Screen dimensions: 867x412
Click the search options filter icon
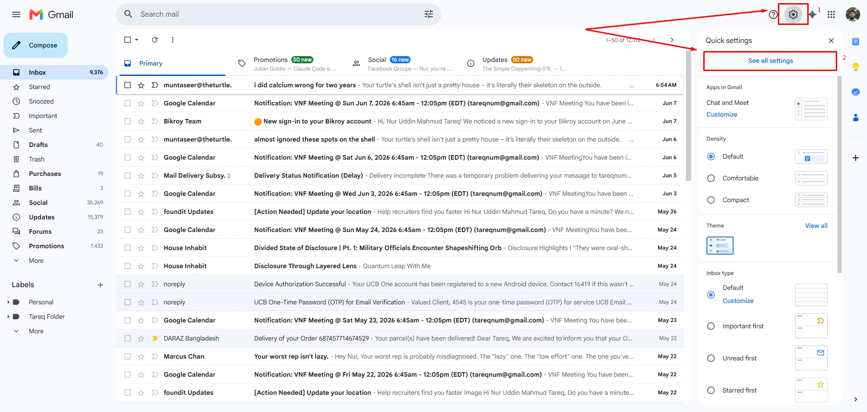429,14
